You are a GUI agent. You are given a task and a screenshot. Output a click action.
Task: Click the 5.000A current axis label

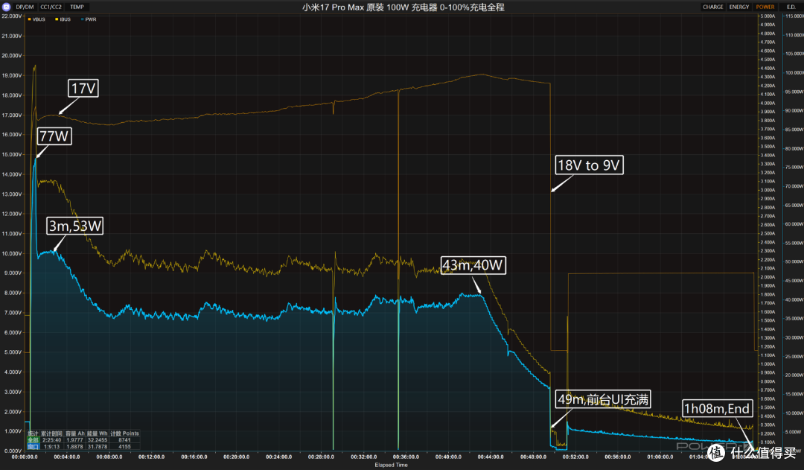point(768,16)
